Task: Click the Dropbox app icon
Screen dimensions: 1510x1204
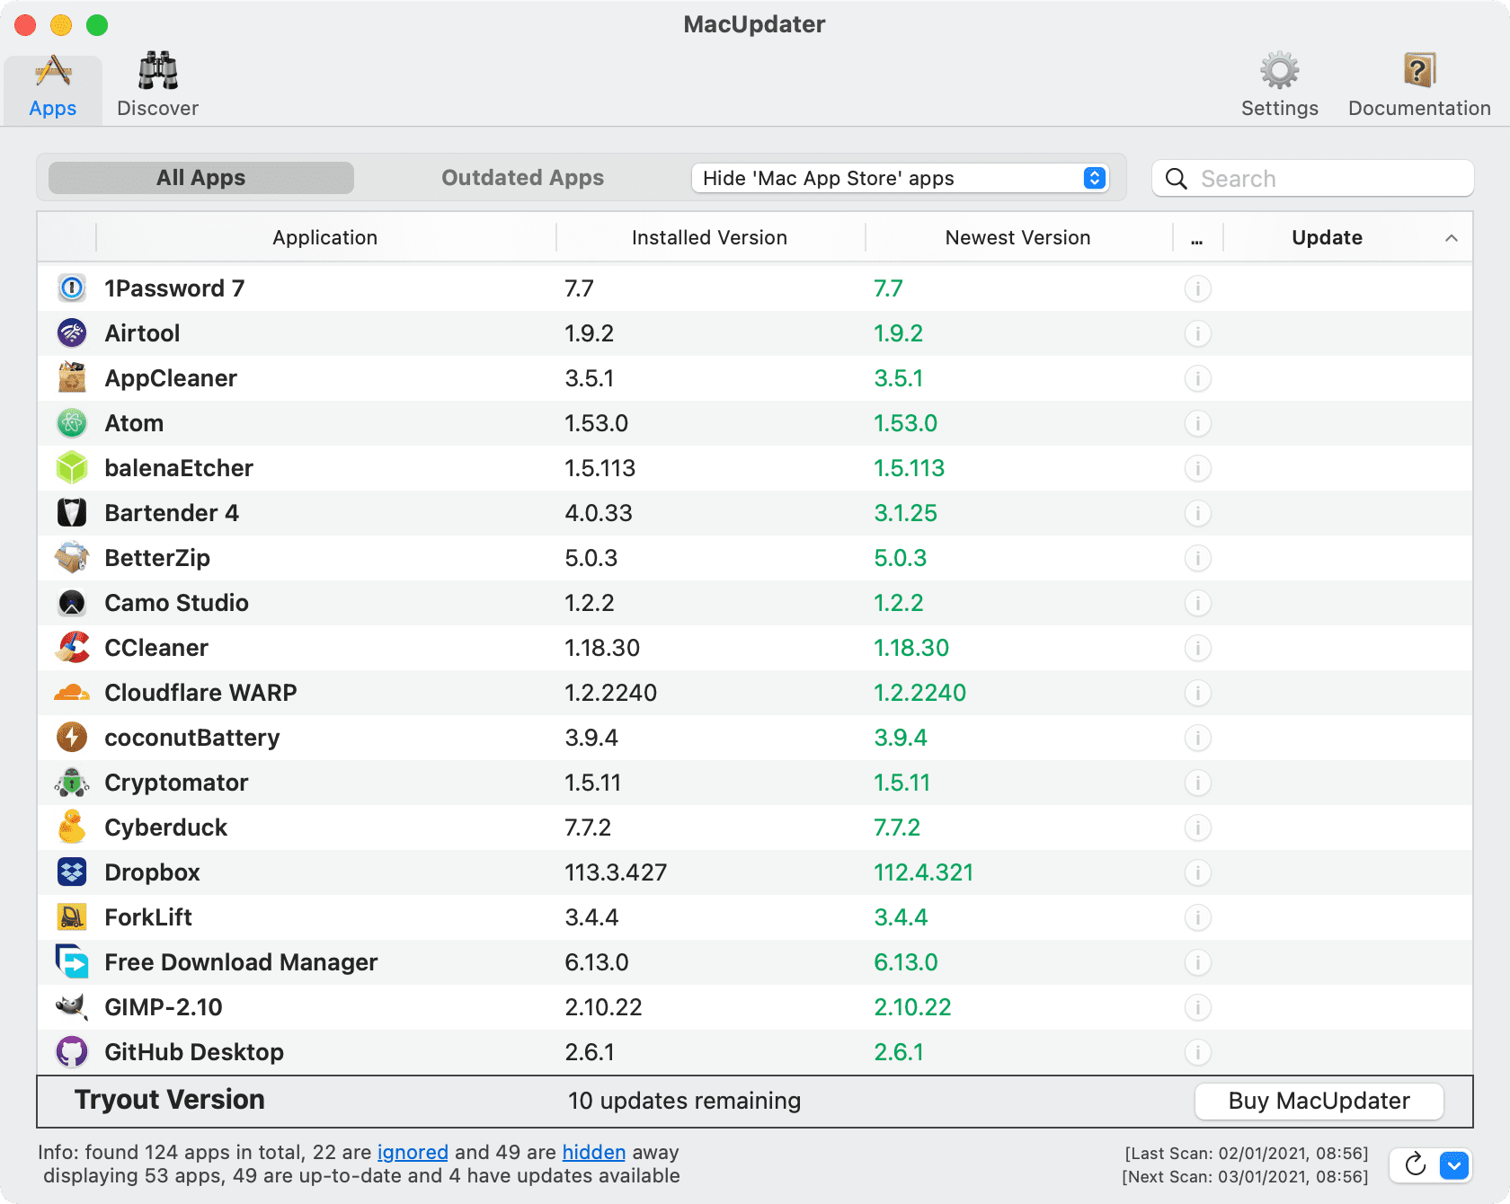Action: tap(72, 872)
